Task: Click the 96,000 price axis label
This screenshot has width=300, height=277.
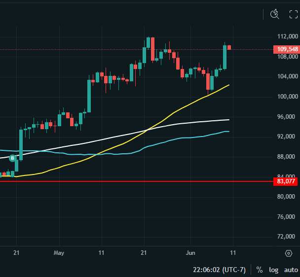Action: pos(286,117)
